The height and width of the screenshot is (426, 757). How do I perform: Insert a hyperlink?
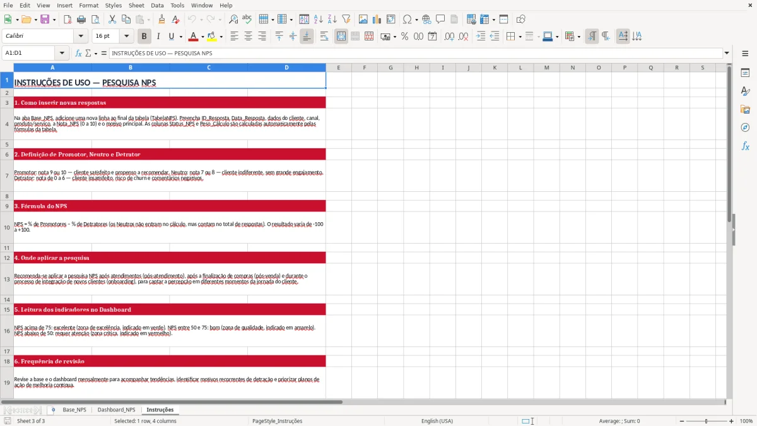click(x=426, y=20)
